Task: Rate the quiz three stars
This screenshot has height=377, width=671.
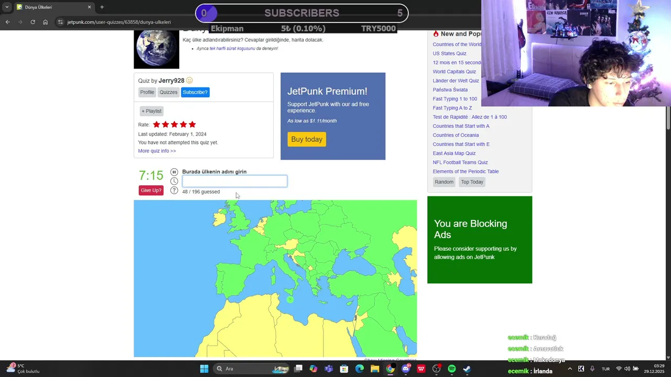Action: tap(174, 125)
